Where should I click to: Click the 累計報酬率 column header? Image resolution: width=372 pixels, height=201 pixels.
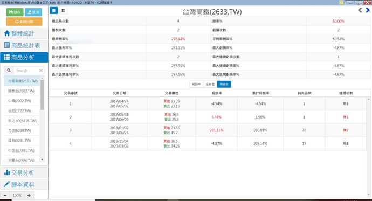[260, 93]
